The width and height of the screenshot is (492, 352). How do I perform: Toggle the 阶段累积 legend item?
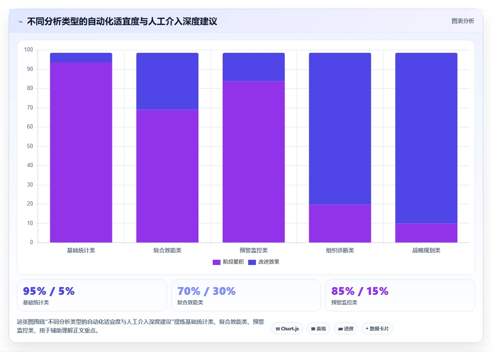pyautogui.click(x=228, y=262)
